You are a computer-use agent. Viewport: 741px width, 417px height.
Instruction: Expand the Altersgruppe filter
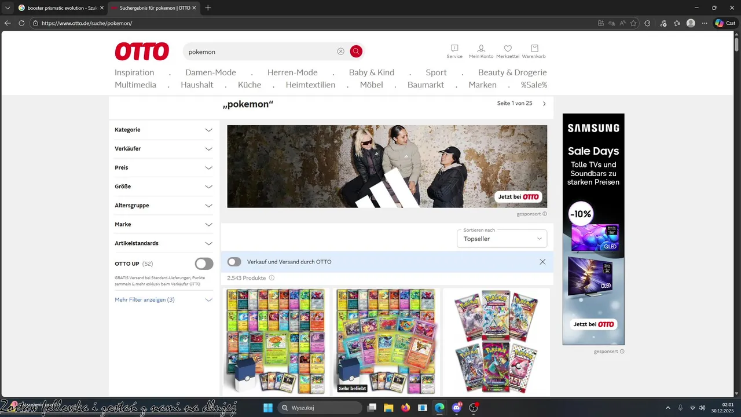(164, 206)
